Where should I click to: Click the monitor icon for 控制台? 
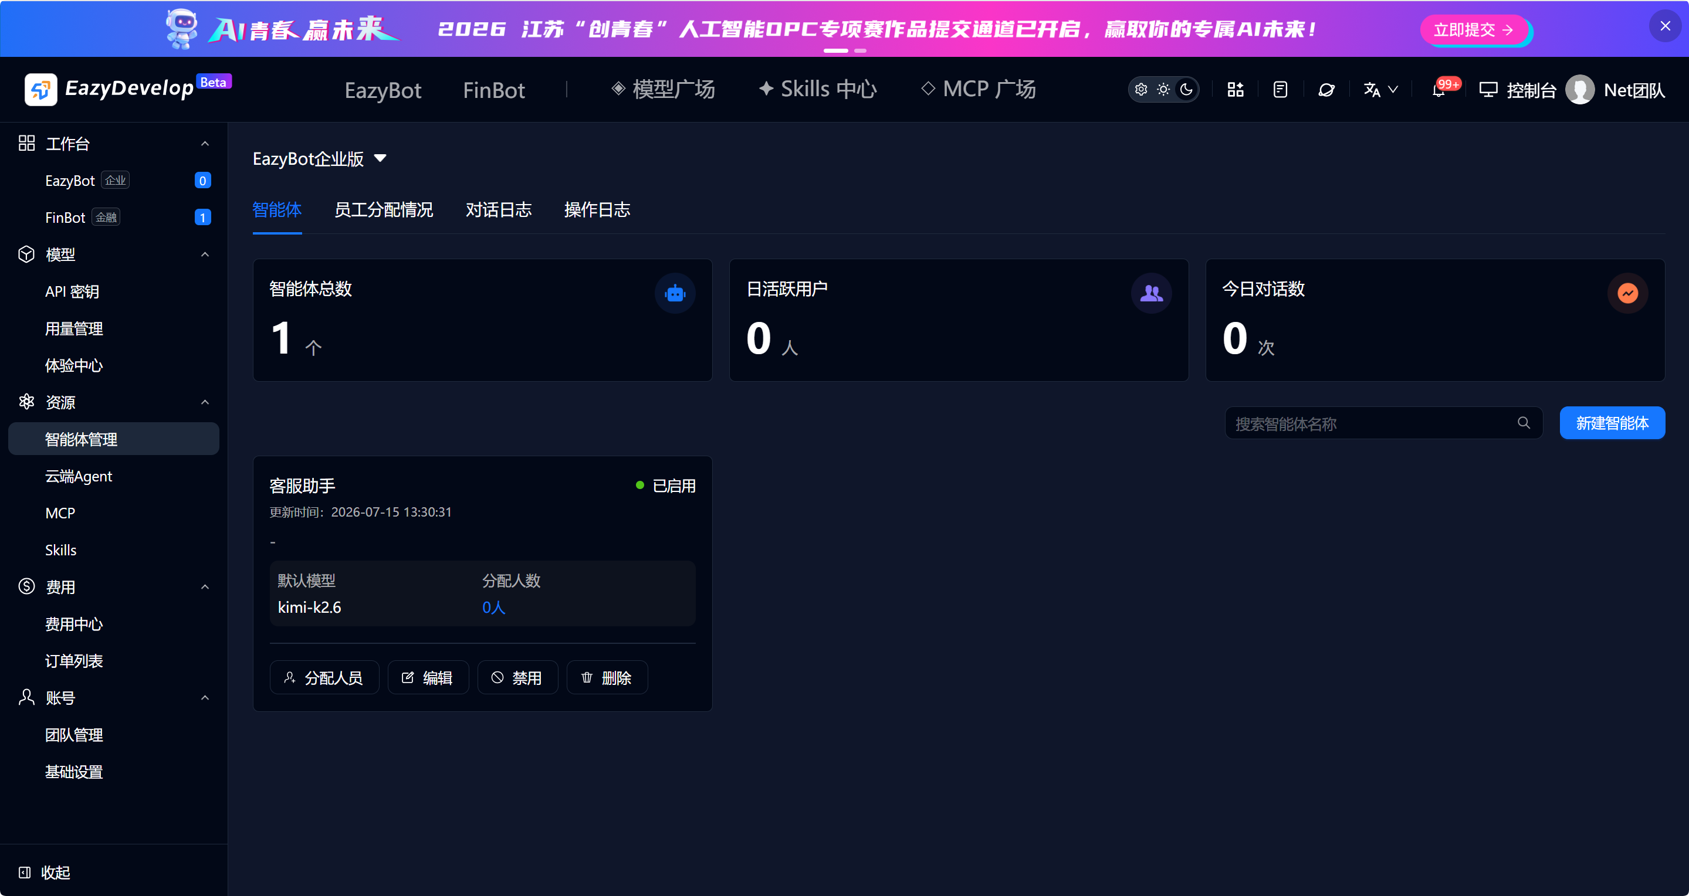(1488, 90)
